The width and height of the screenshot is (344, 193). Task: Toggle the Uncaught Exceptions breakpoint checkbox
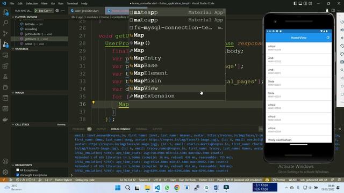point(18,175)
